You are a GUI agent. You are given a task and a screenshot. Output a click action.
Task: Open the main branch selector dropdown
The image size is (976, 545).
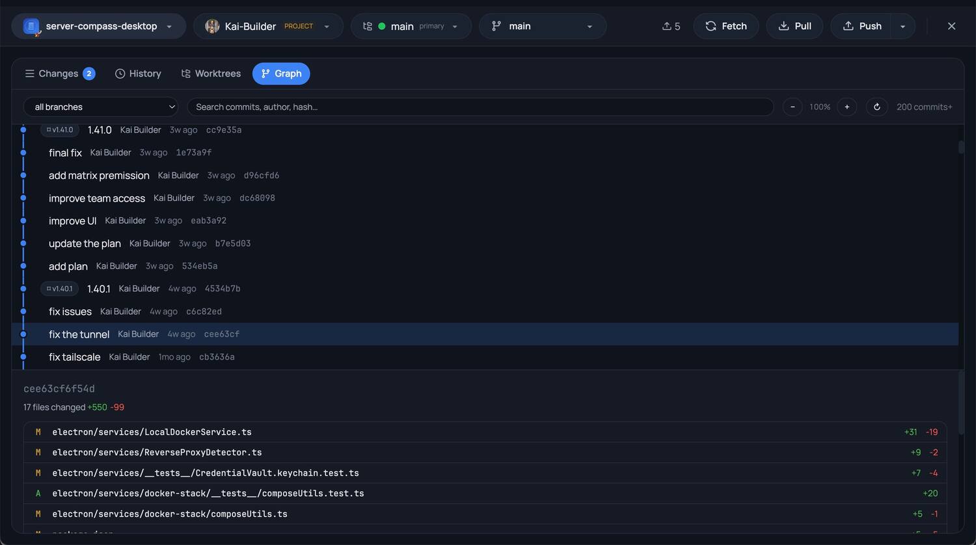[x=542, y=26]
